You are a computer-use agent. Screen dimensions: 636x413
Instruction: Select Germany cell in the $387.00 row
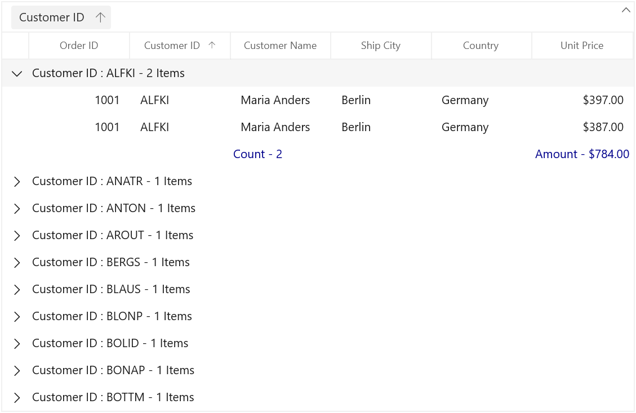481,127
